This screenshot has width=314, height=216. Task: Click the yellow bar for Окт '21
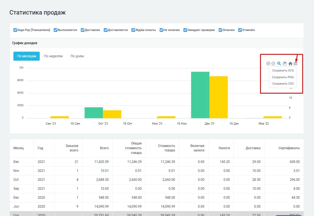tap(112, 114)
